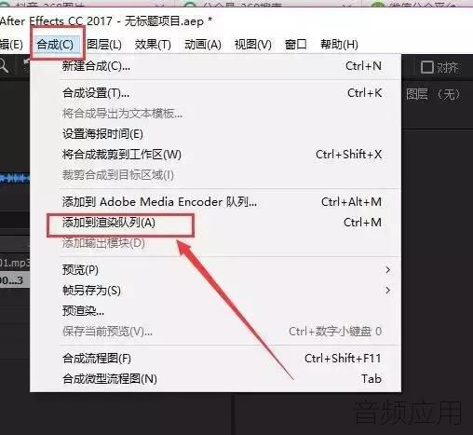Open the 动画(A) menu
Viewport: 473px width, 435px height.
[x=203, y=45]
